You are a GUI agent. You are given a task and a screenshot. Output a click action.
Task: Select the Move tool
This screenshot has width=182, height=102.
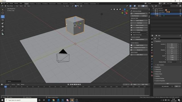click(3, 17)
